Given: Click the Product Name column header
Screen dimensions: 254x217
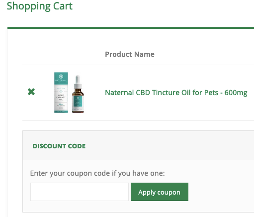Looking at the screenshot, I should (x=130, y=54).
